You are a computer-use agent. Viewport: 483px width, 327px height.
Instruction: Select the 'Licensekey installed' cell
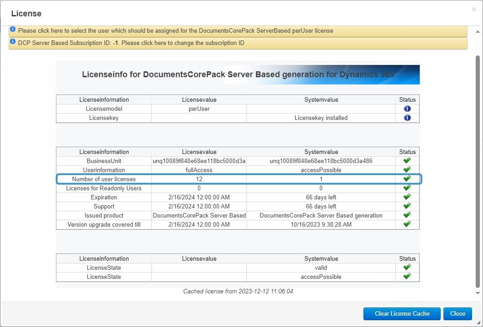[321, 118]
